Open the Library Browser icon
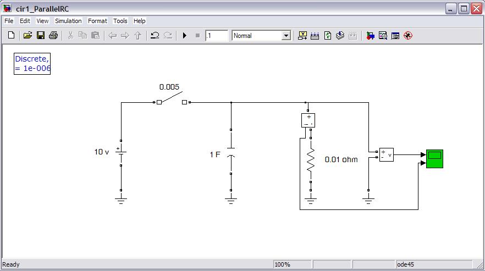Viewport: 485px width, 271px height. pos(371,36)
